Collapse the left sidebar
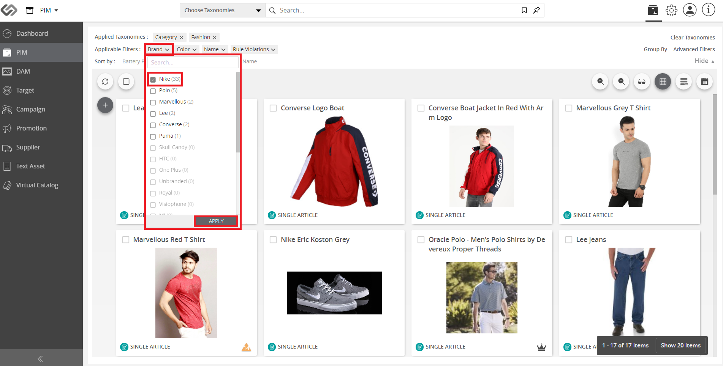 coord(40,358)
